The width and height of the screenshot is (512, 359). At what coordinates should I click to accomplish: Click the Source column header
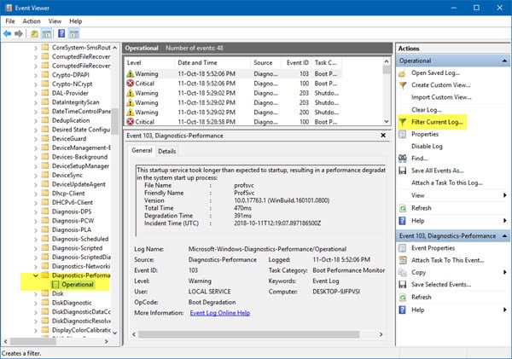pos(265,62)
